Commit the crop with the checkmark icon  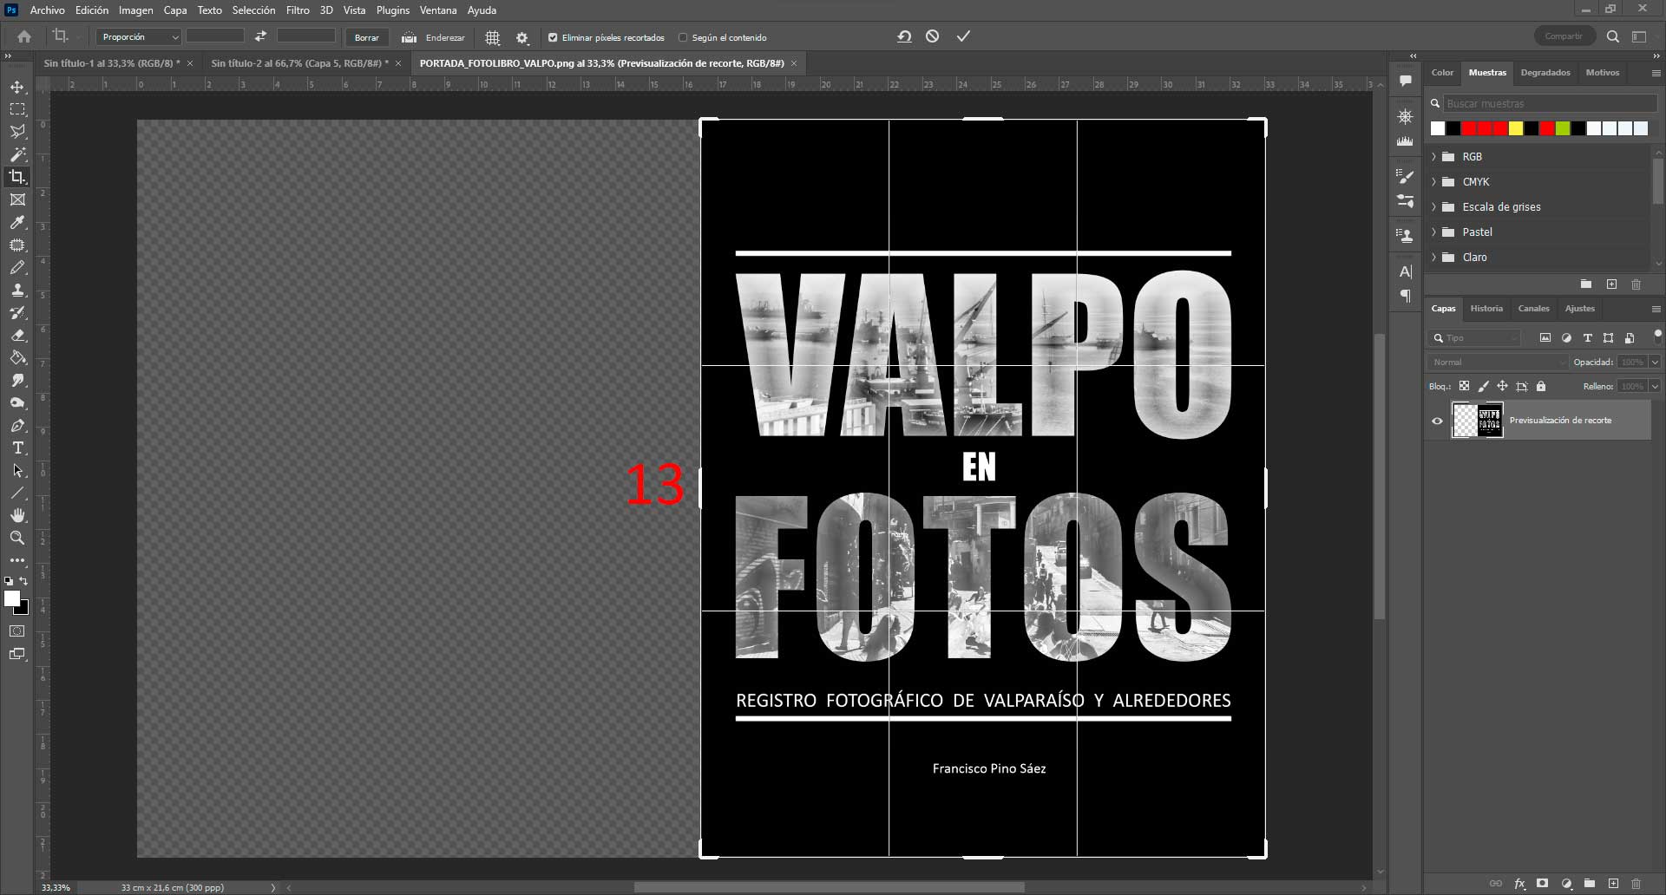pyautogui.click(x=962, y=36)
